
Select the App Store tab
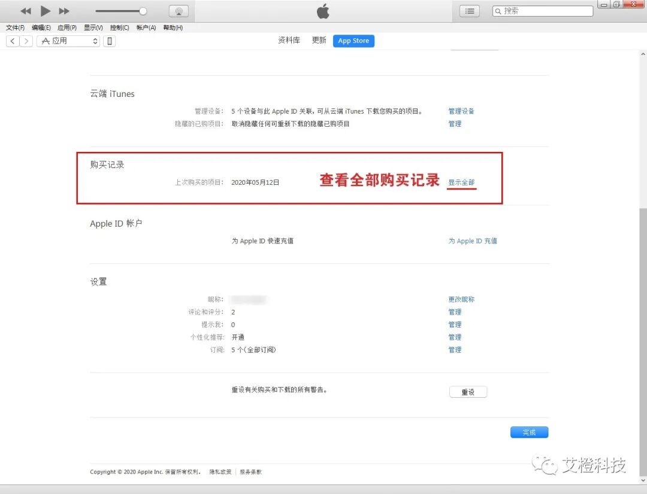[x=353, y=41]
